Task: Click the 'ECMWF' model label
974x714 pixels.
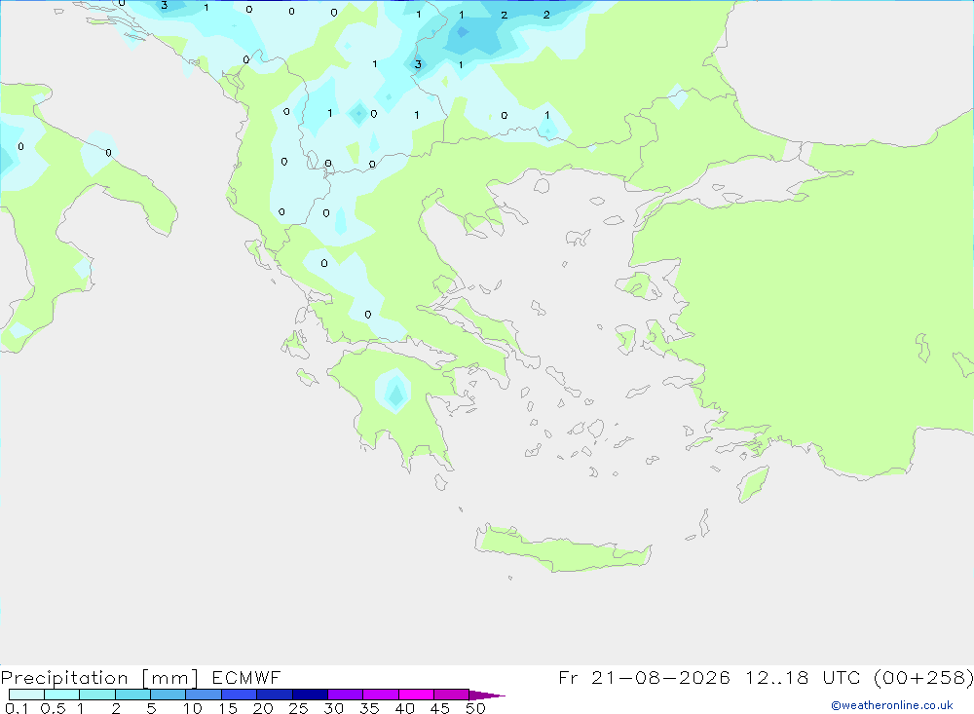Action: (246, 677)
